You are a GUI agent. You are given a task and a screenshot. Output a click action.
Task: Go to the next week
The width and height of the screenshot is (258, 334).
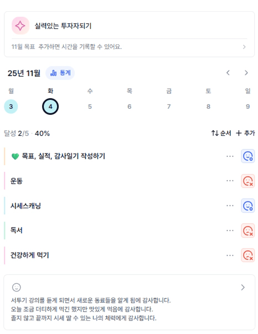click(246, 73)
